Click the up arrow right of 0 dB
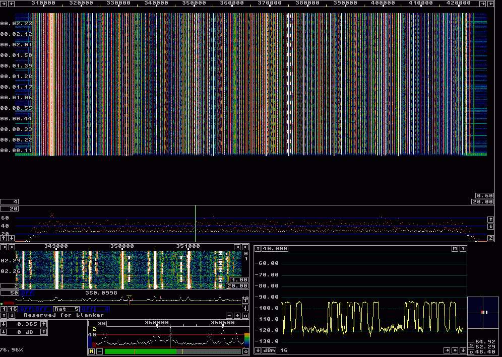This screenshot has width=502, height=357. [44, 332]
